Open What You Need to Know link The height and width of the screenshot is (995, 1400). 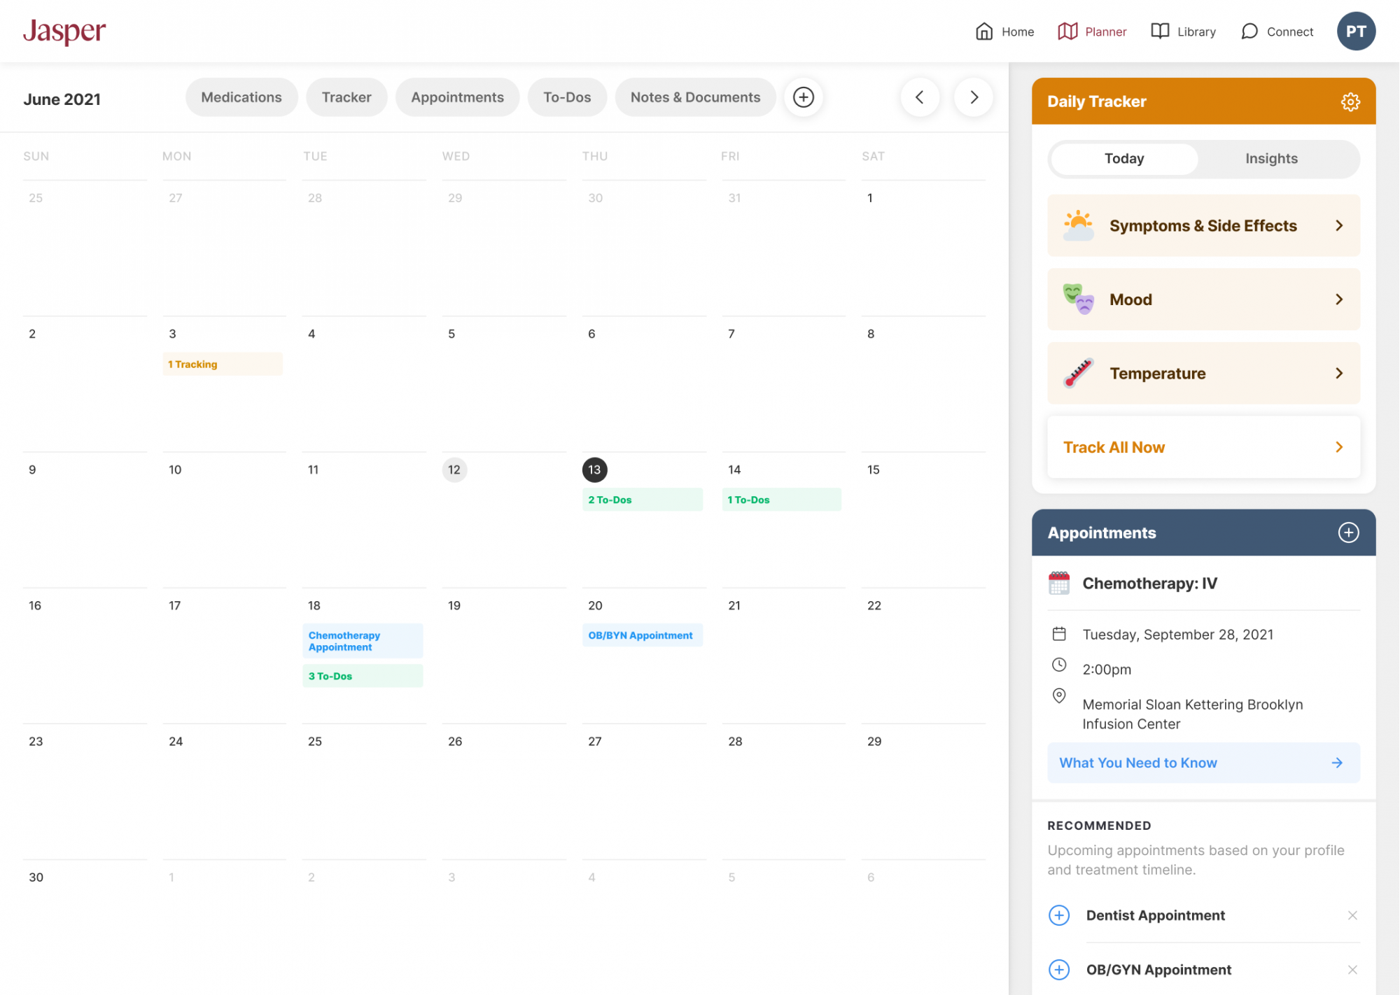pos(1203,763)
